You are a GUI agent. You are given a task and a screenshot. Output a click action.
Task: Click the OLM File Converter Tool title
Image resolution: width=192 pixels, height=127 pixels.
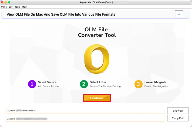97,32
